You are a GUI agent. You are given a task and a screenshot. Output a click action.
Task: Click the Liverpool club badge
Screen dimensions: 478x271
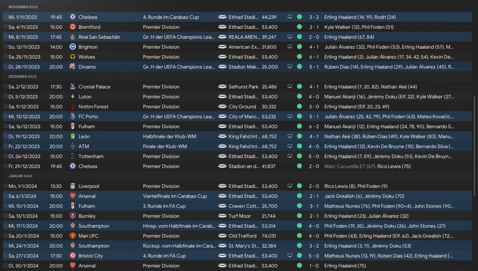click(x=73, y=186)
